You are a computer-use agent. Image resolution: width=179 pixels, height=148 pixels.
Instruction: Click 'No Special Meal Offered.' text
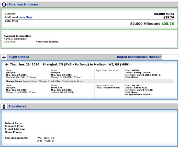point(139,95)
